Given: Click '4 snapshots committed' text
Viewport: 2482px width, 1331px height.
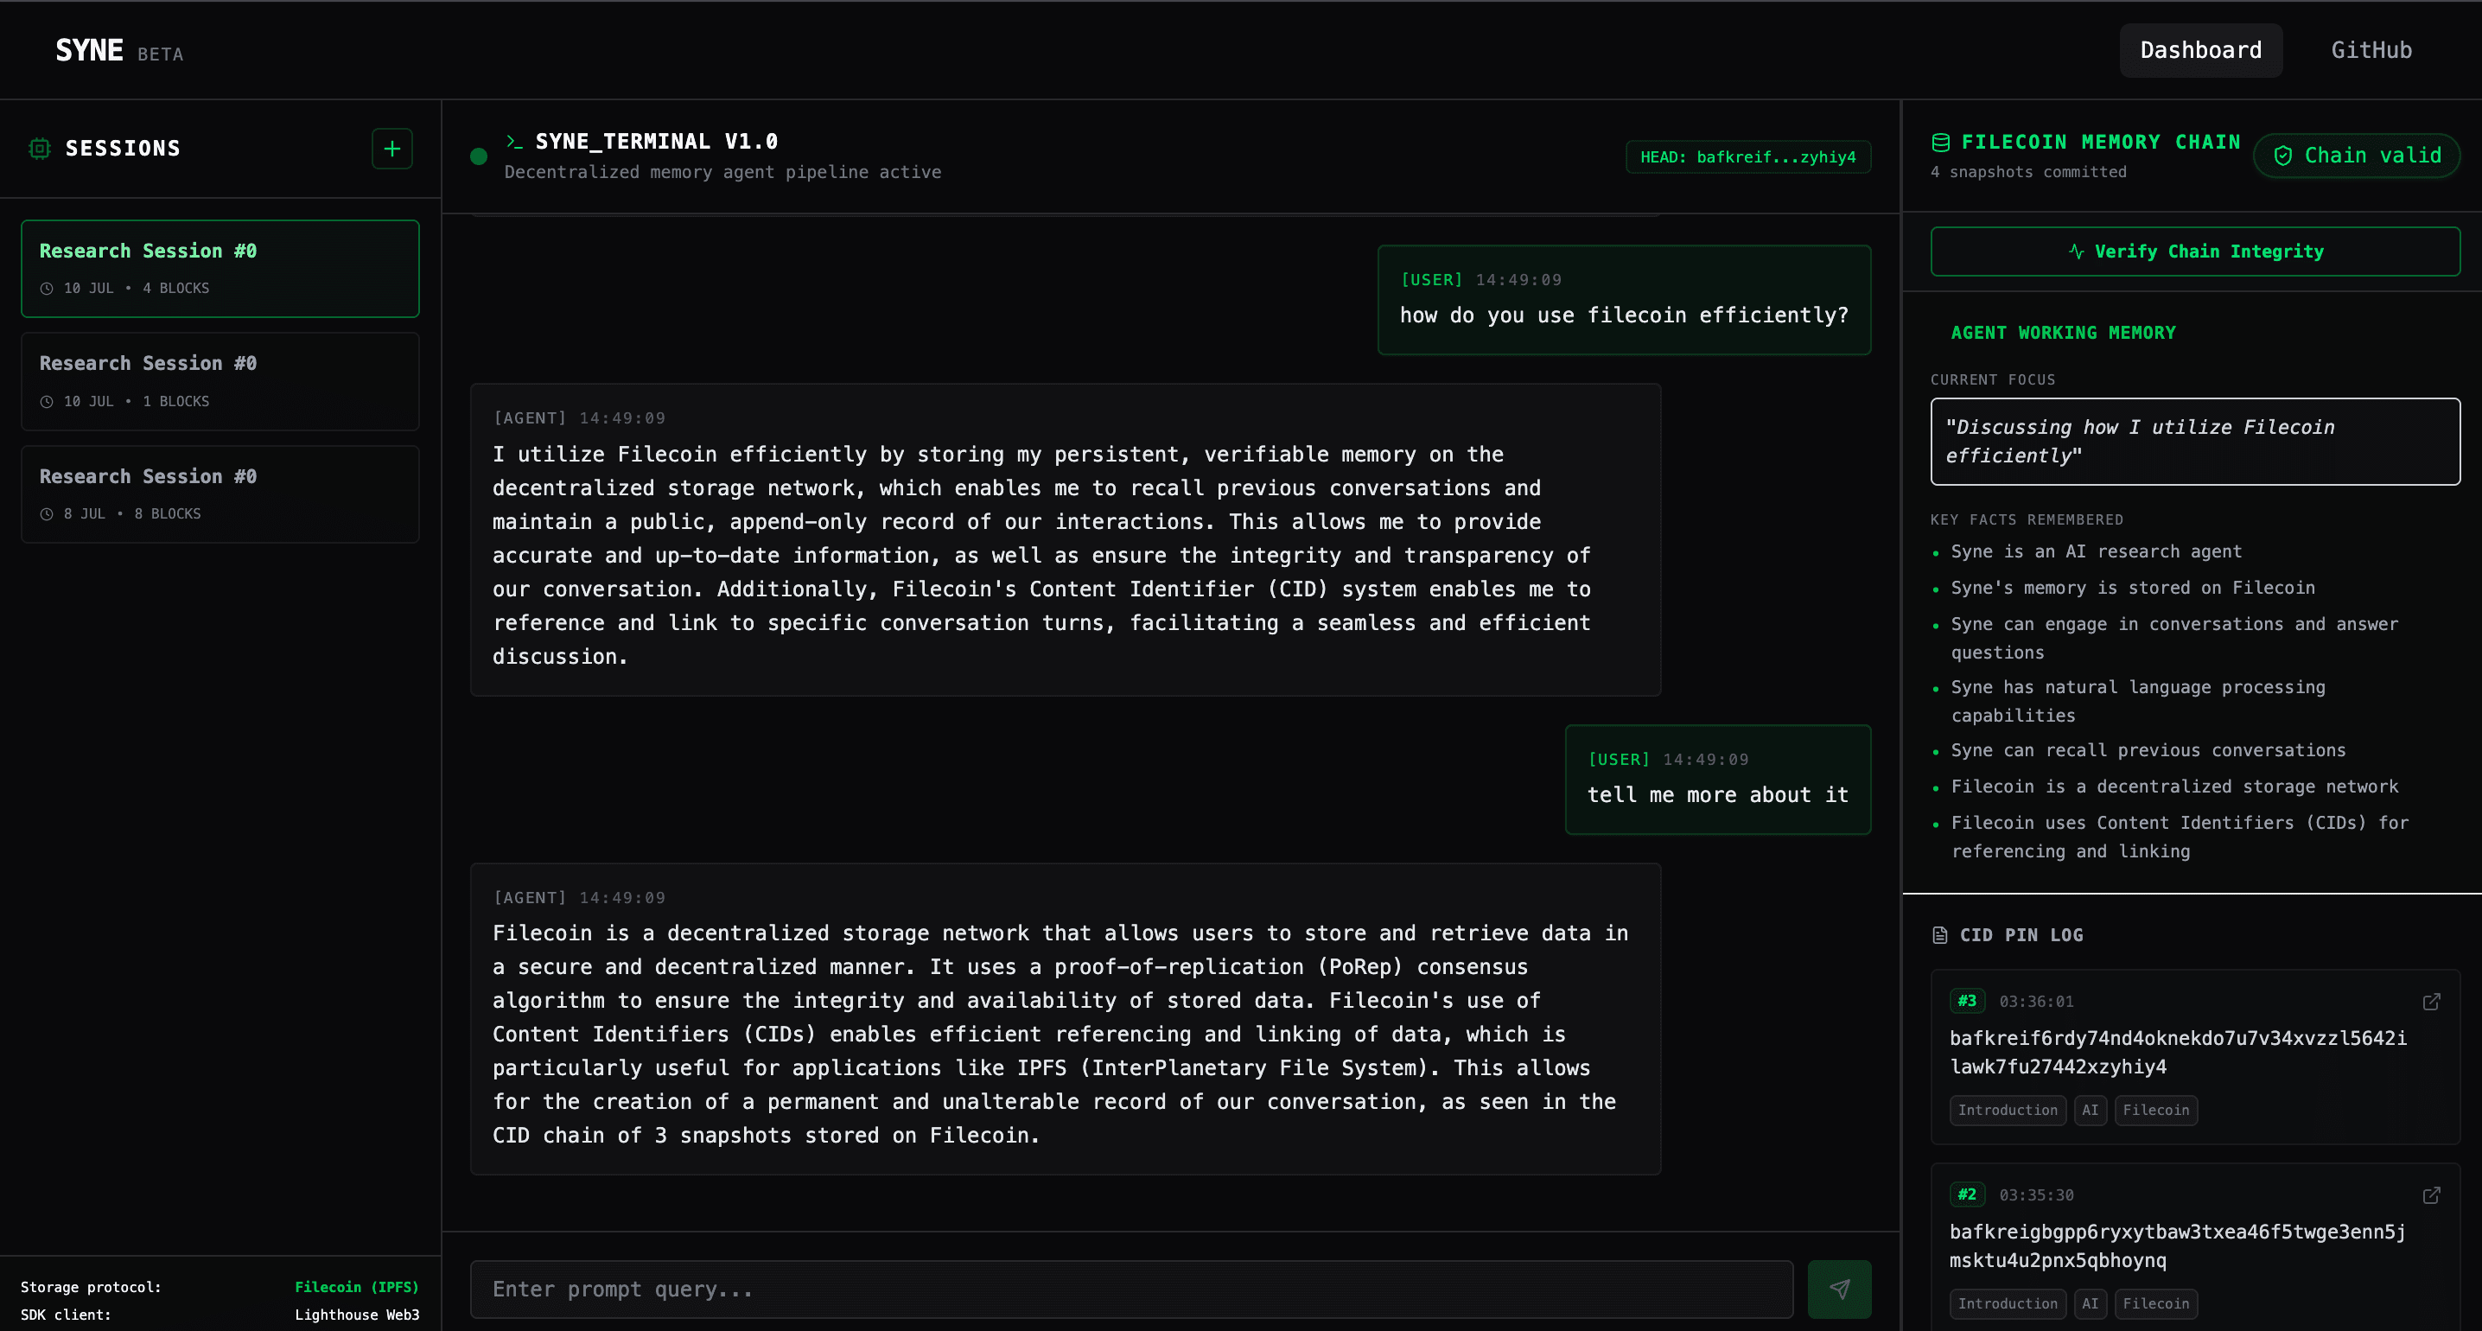Looking at the screenshot, I should click(x=2028, y=173).
